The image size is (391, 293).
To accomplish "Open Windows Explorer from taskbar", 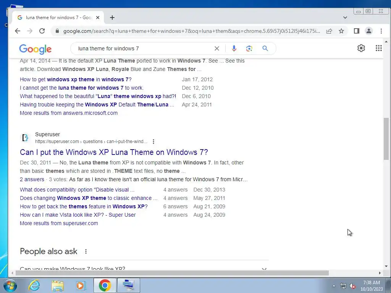I will click(x=58, y=285).
